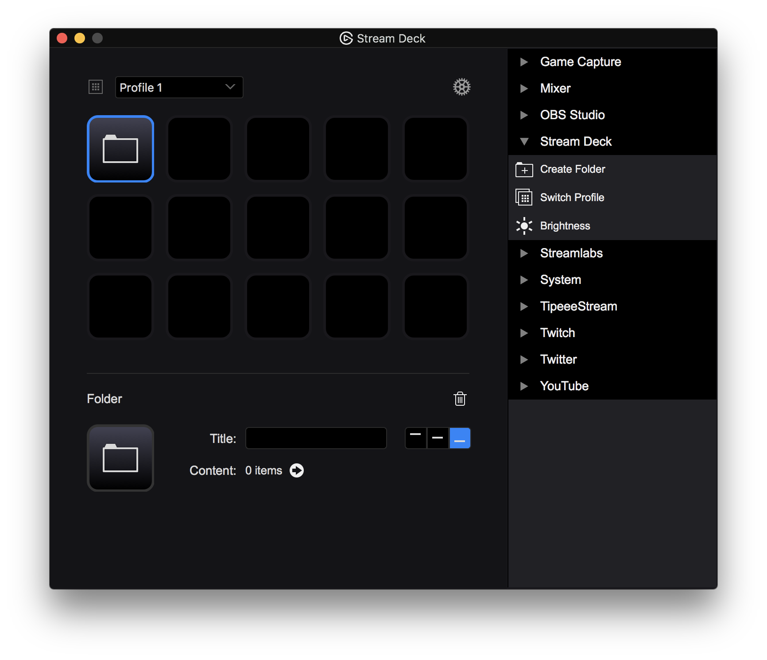Select the empty center key of the grid
The height and width of the screenshot is (660, 767).
[278, 228]
